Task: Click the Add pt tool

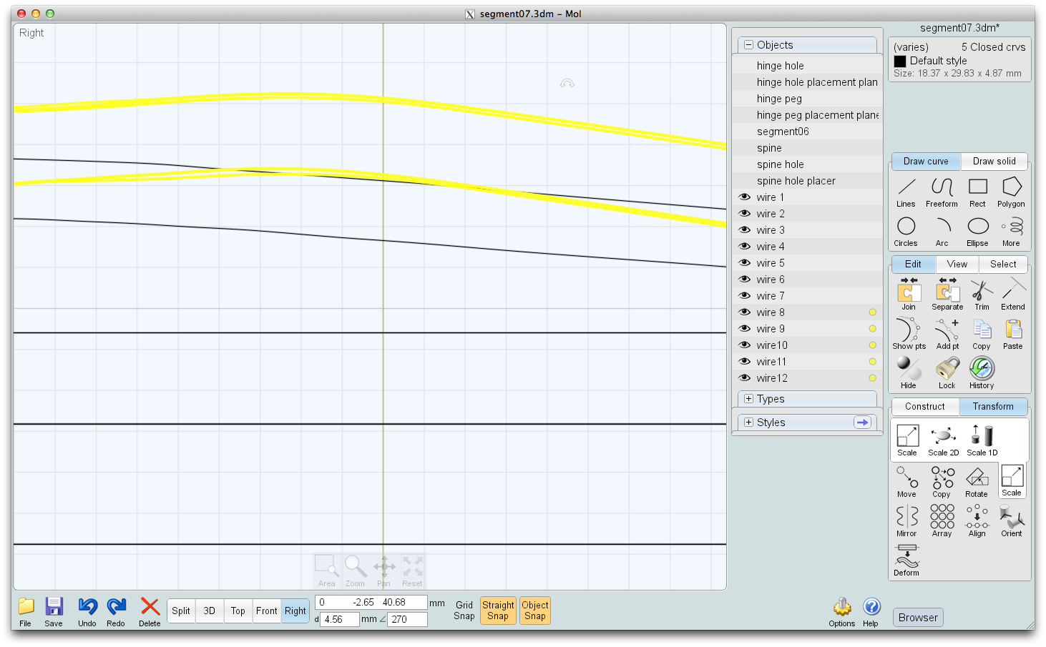Action: [947, 333]
